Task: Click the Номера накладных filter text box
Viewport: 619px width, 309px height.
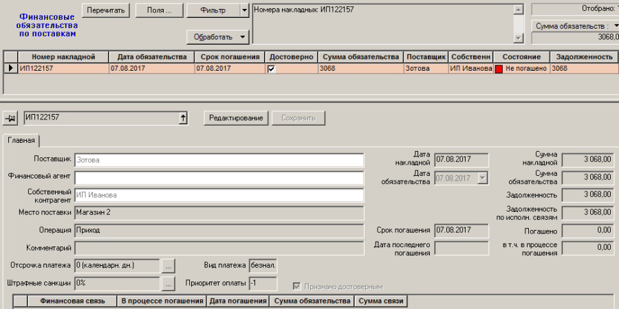Action: tap(383, 23)
